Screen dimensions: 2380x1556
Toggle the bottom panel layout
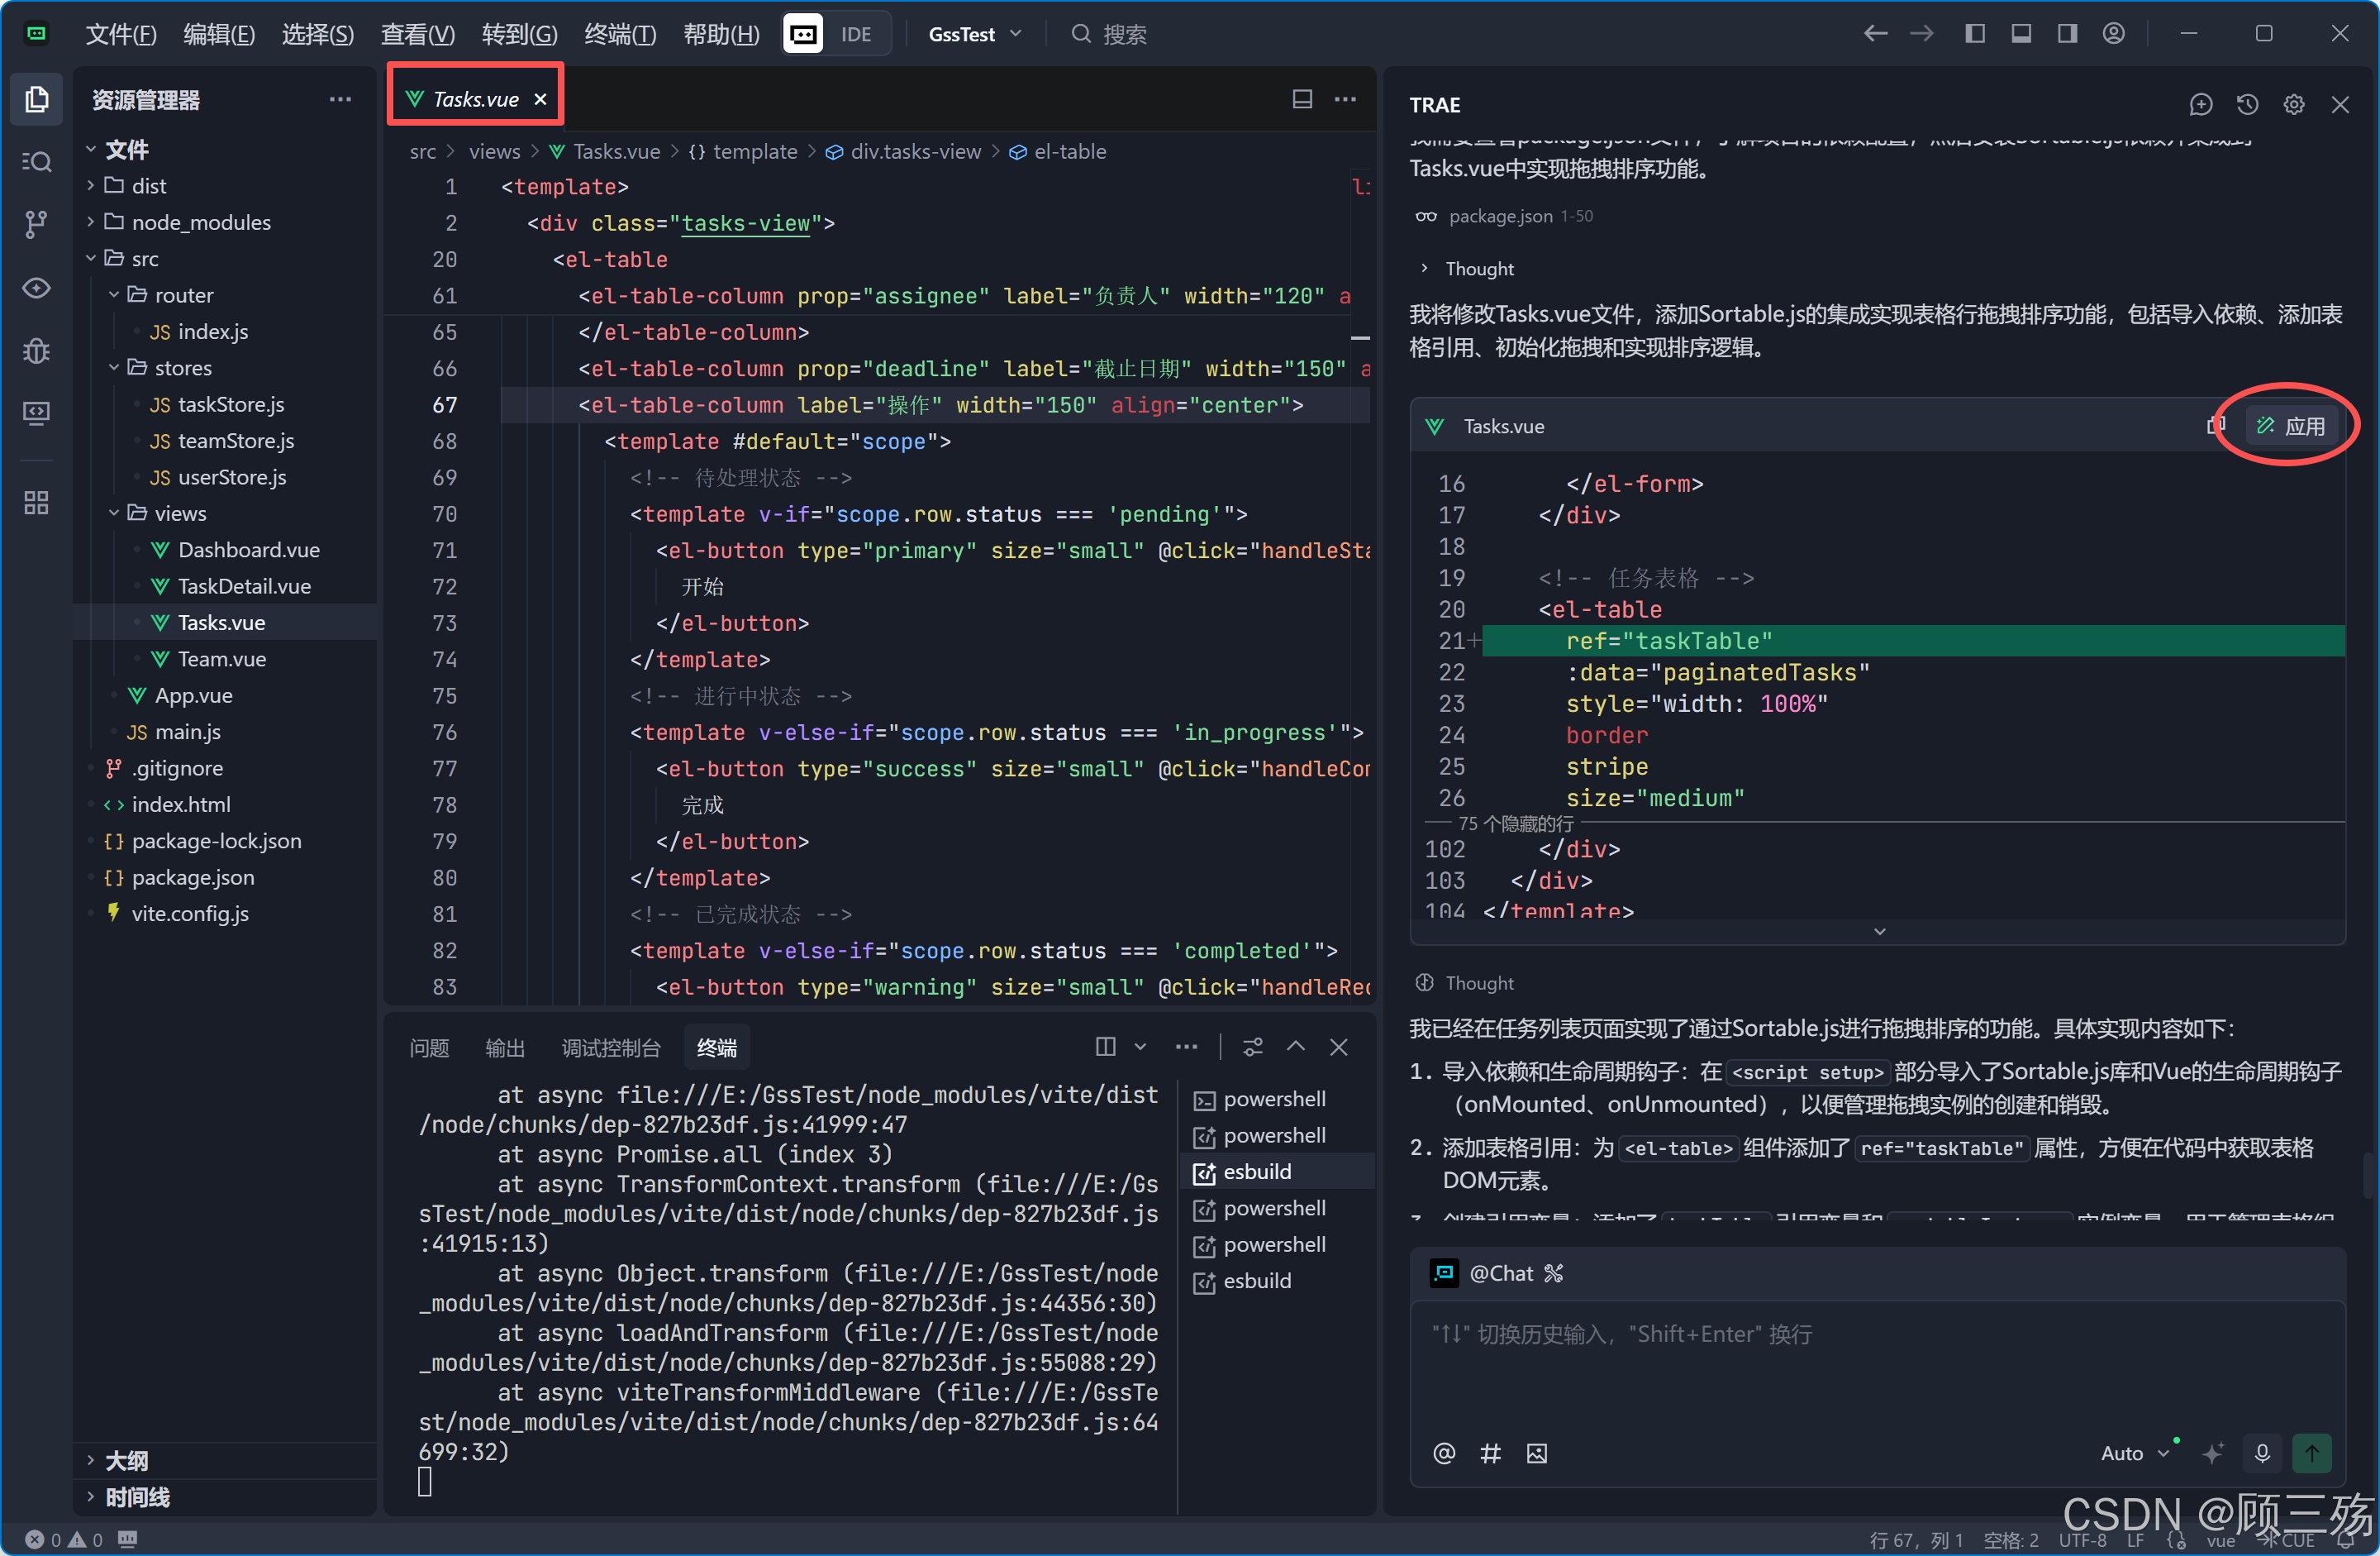tap(2020, 34)
